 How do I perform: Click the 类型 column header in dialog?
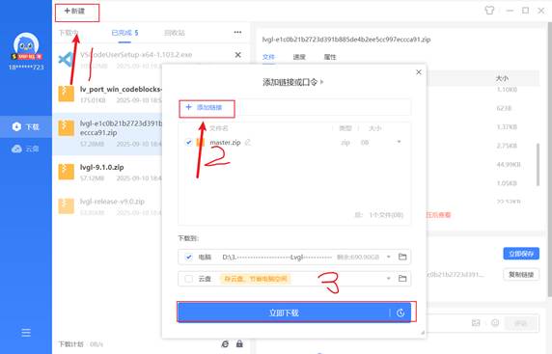tap(345, 128)
